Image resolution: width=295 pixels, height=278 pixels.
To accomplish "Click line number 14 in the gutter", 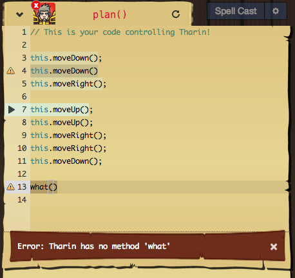I will tap(22, 200).
